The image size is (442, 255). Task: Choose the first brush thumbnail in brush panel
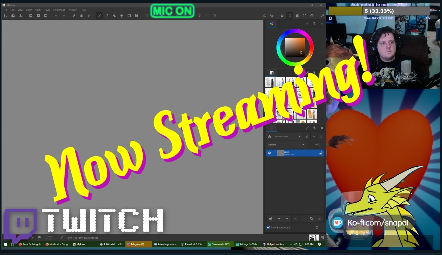click(x=270, y=82)
